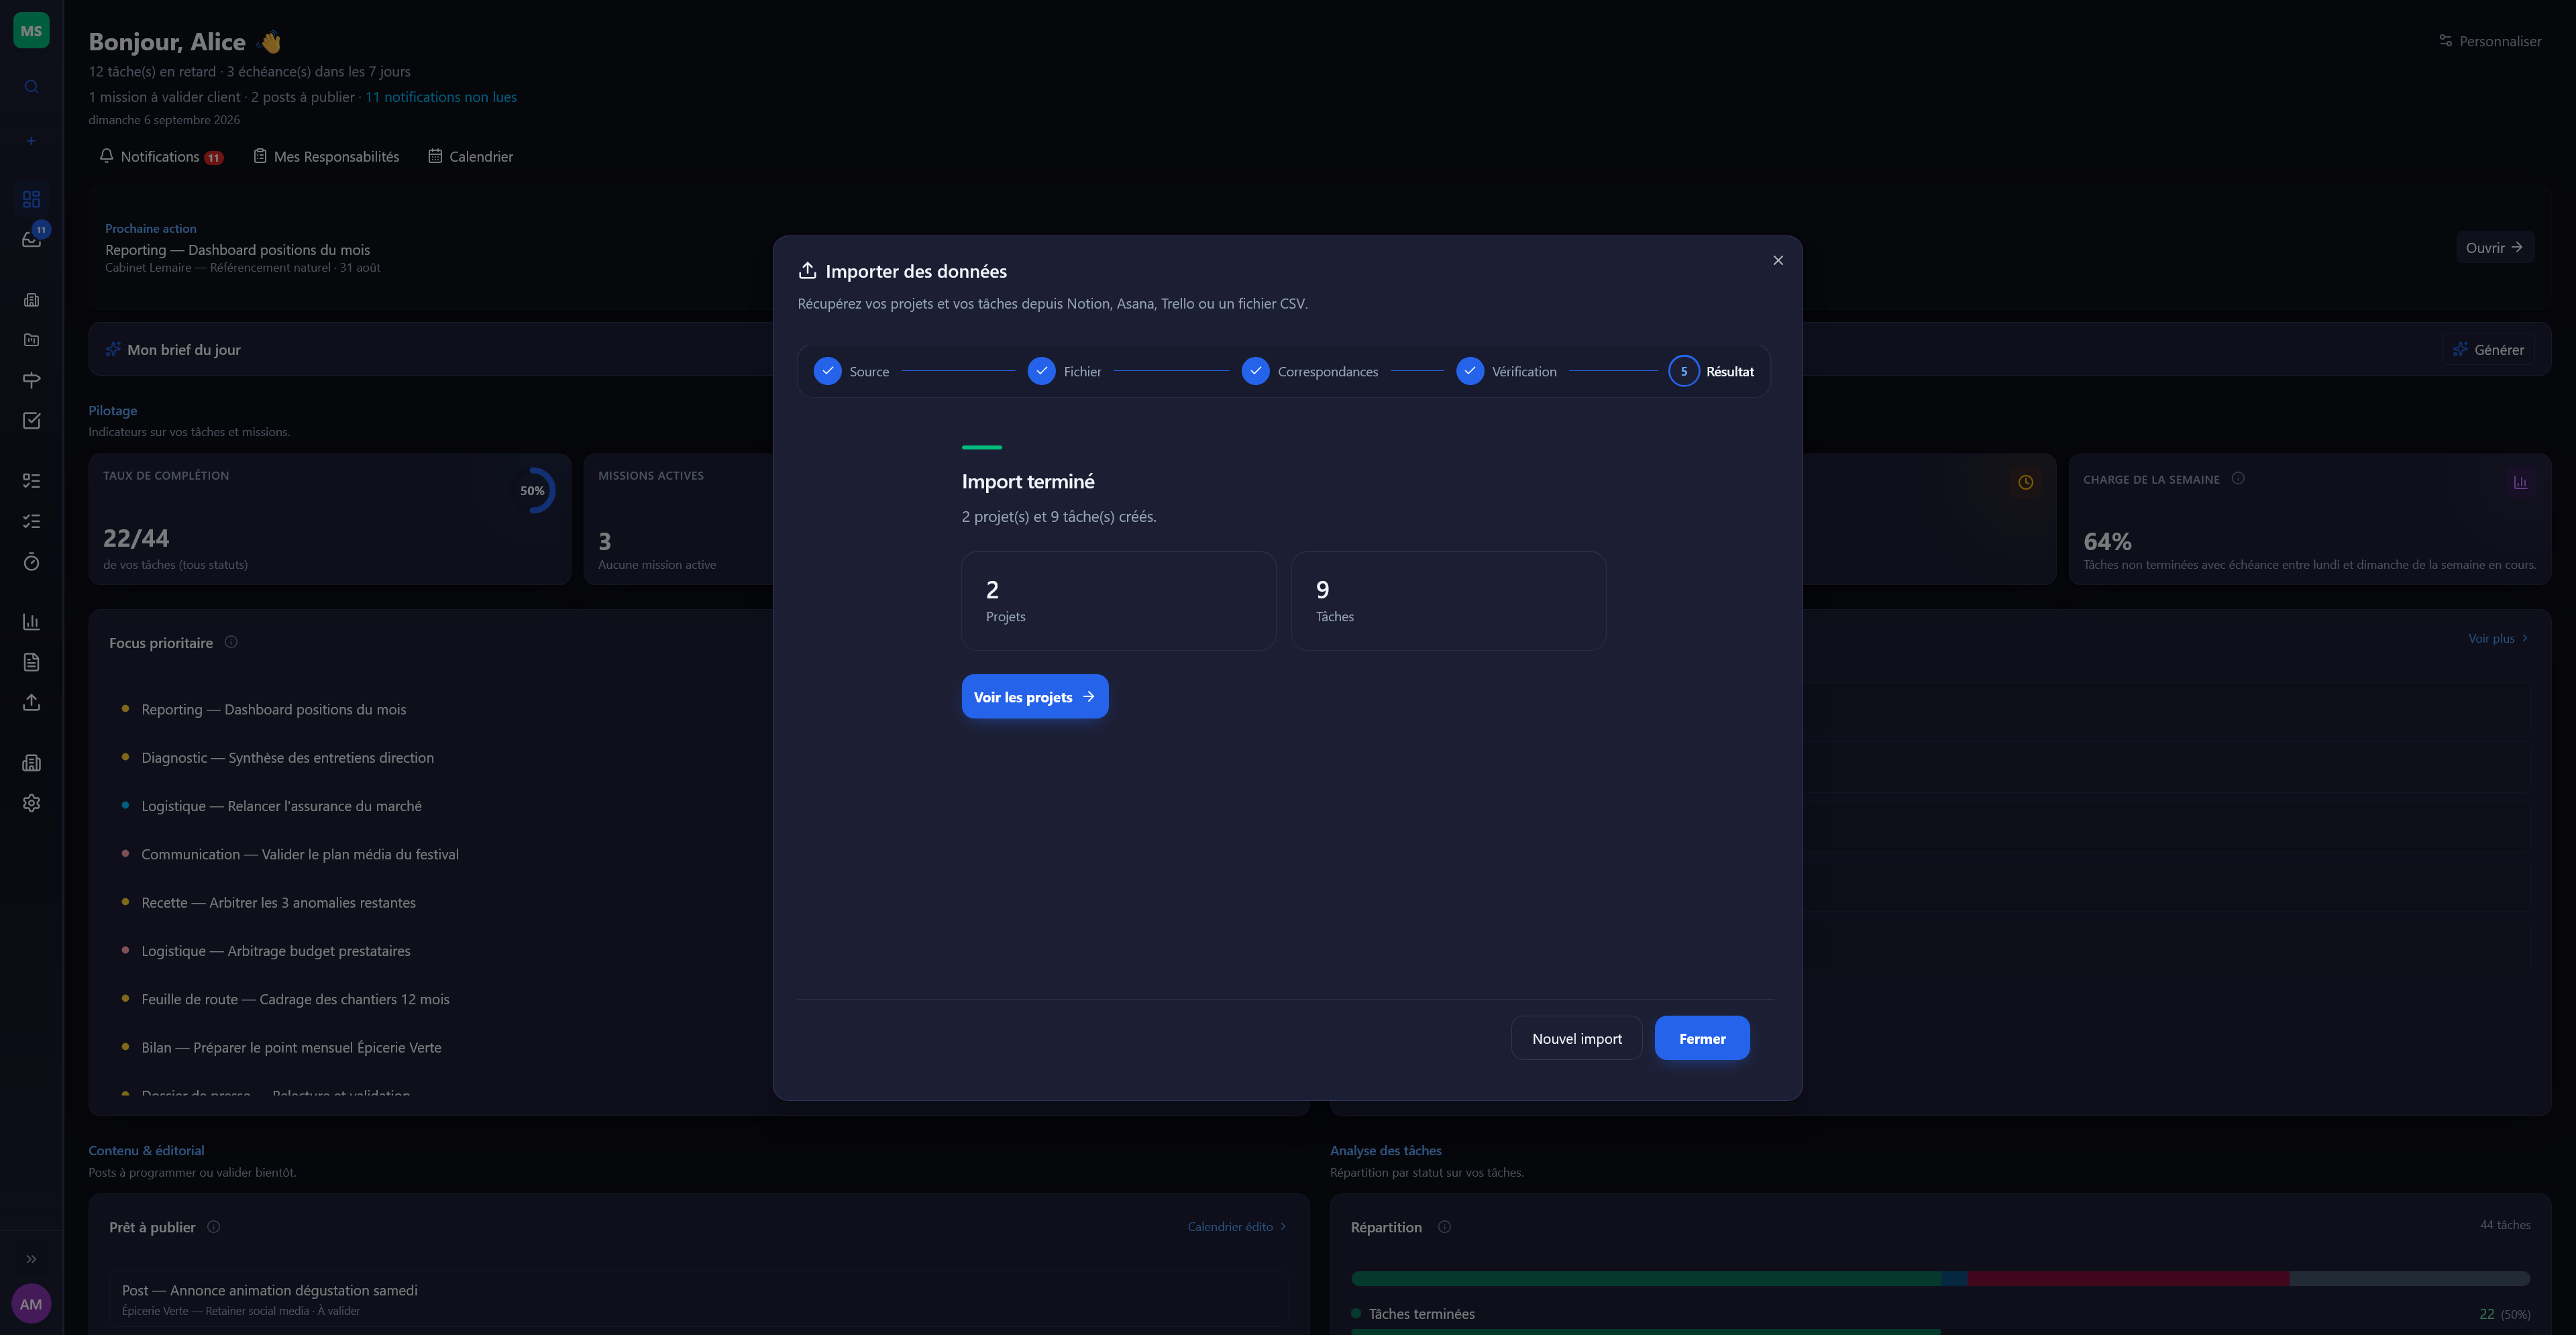The image size is (2576, 1335).
Task: Select "Logistique — Arbitrage budget prestataires"
Action: click(276, 951)
